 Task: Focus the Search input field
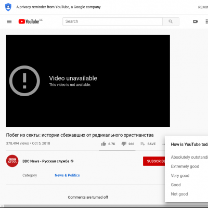pyautogui.click(x=112, y=21)
